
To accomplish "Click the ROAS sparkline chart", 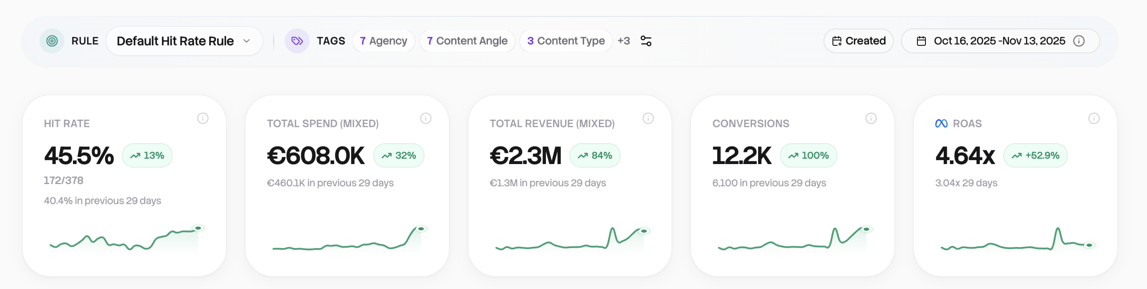I will (x=1015, y=241).
